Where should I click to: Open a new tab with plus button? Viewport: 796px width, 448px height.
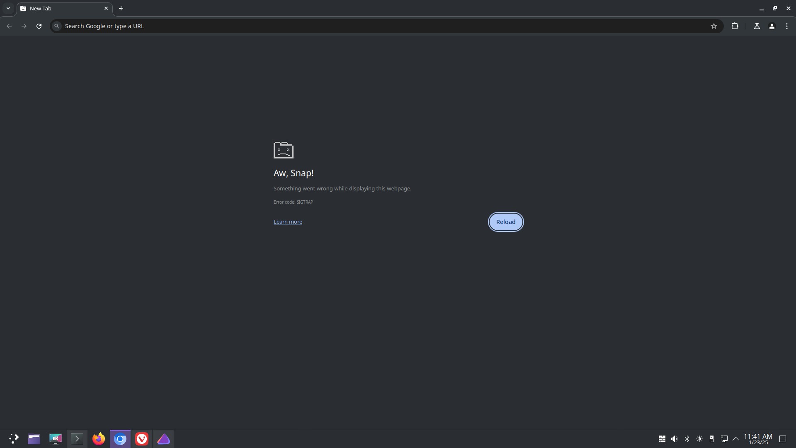[x=121, y=8]
